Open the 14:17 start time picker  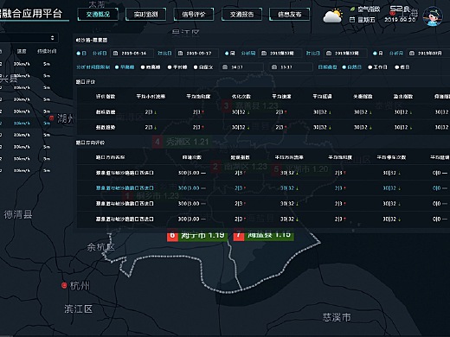pos(241,67)
